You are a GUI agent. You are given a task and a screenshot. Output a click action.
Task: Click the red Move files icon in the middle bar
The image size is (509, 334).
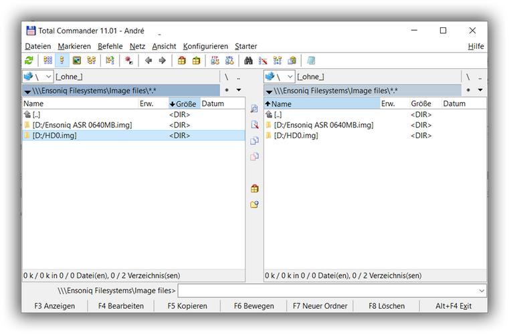tap(254, 156)
